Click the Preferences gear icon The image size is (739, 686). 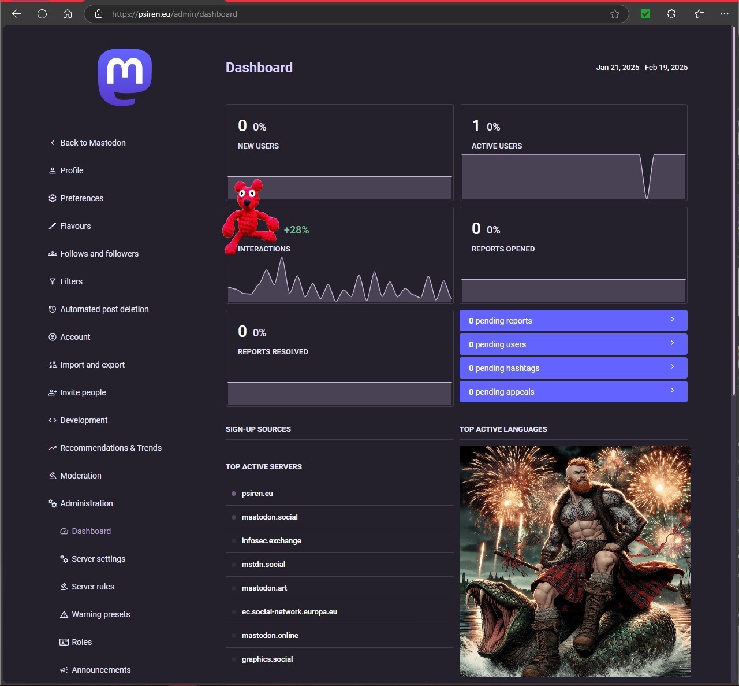tap(53, 198)
